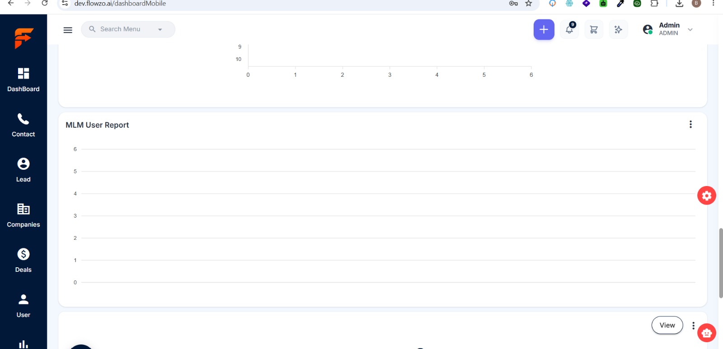Select User in the sidebar
Viewport: 723px width, 349px height.
point(23,306)
